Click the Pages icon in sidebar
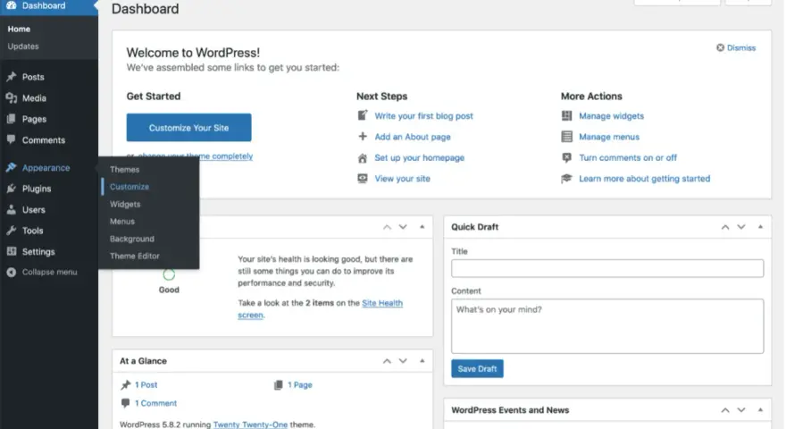 pyautogui.click(x=11, y=119)
